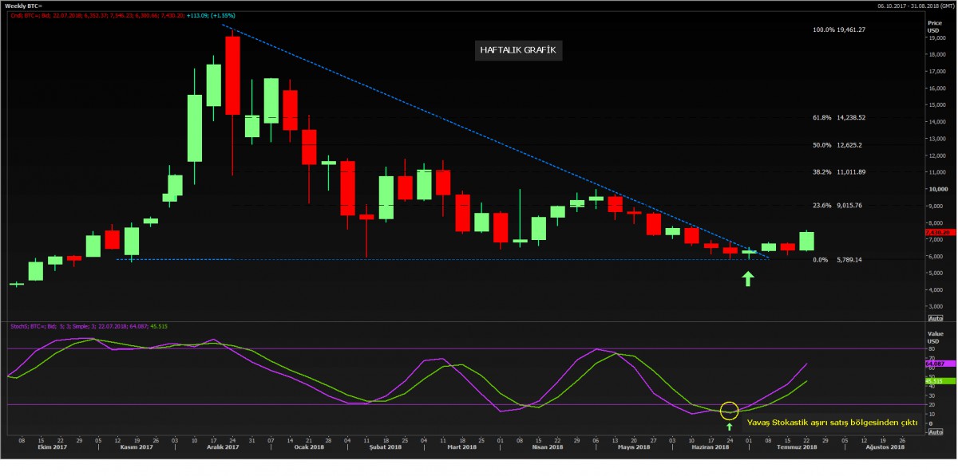Click the red 7,430.20 price tag

(x=939, y=233)
